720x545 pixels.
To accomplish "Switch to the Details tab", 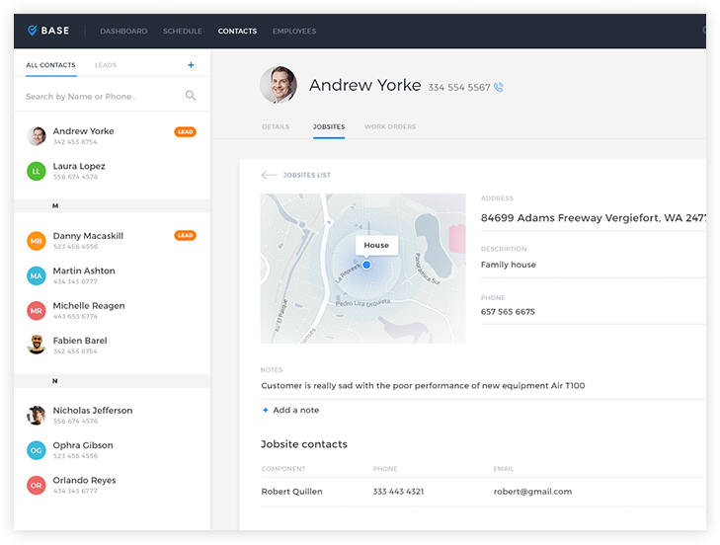I will pos(276,126).
